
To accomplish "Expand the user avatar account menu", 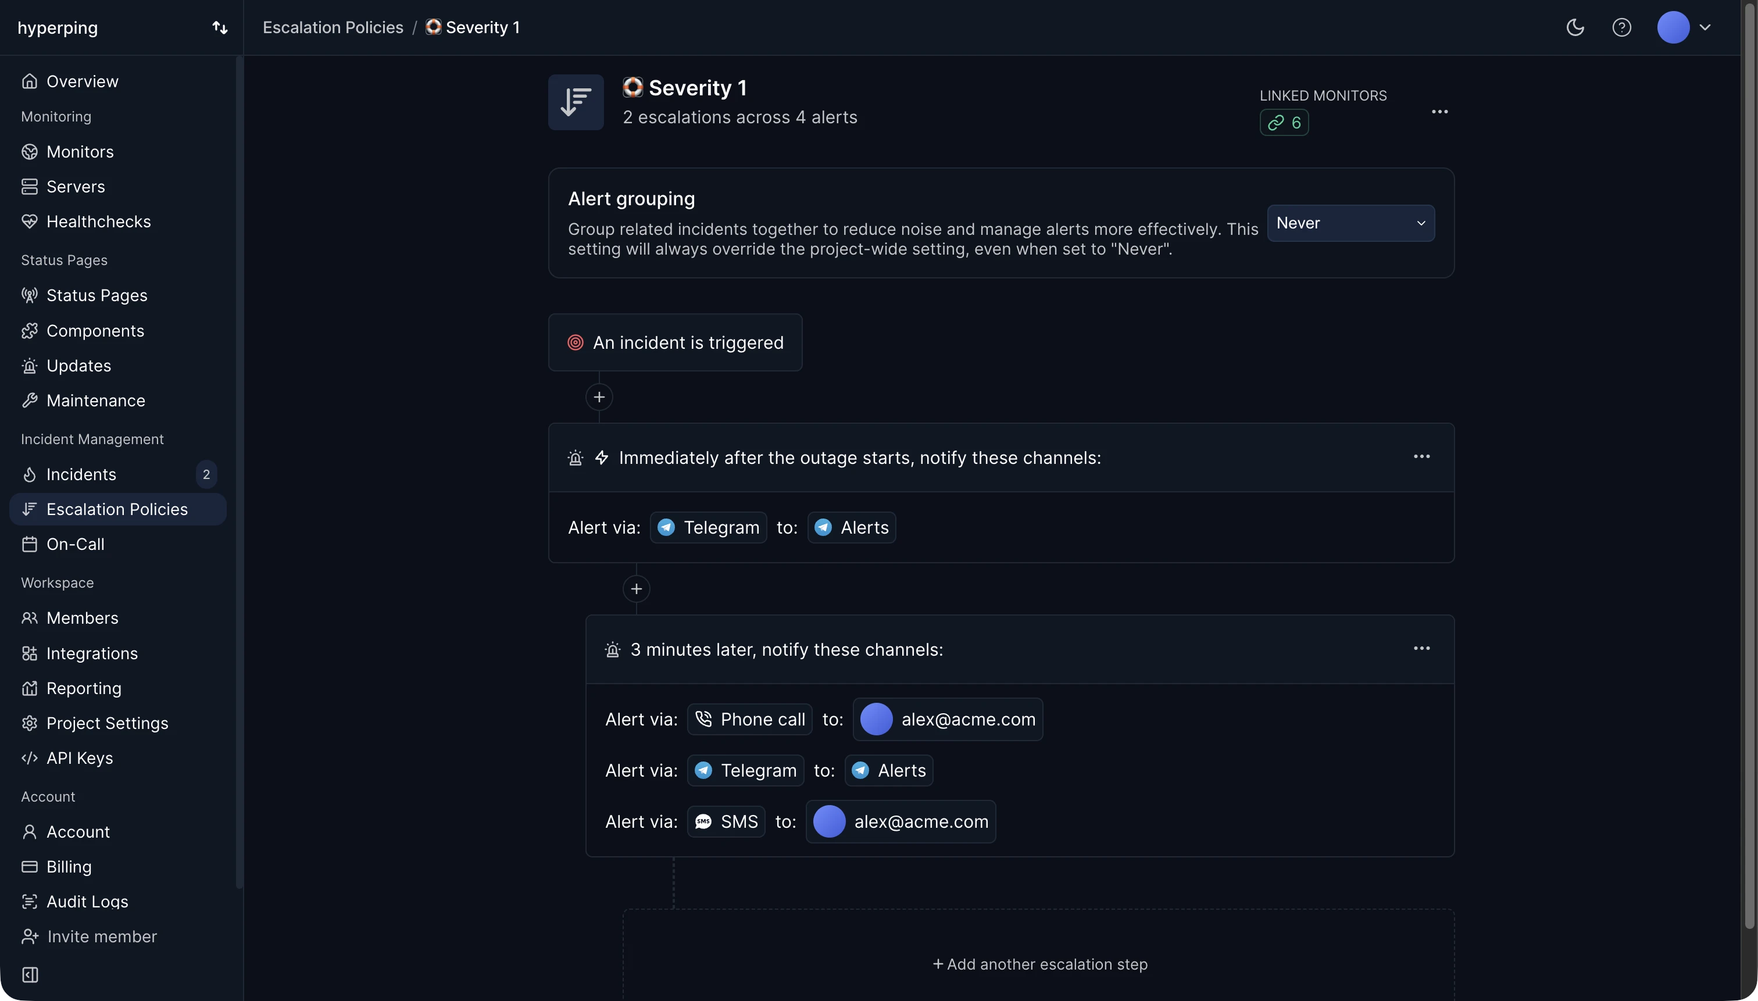I will (1684, 27).
